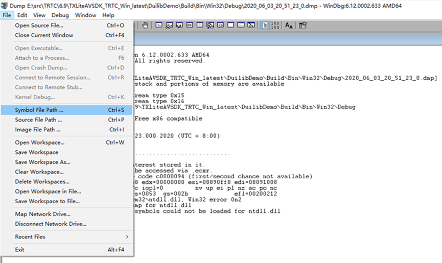442x263 pixels.
Task: Choose Open Workspace... from File menu
Action: 67,142
